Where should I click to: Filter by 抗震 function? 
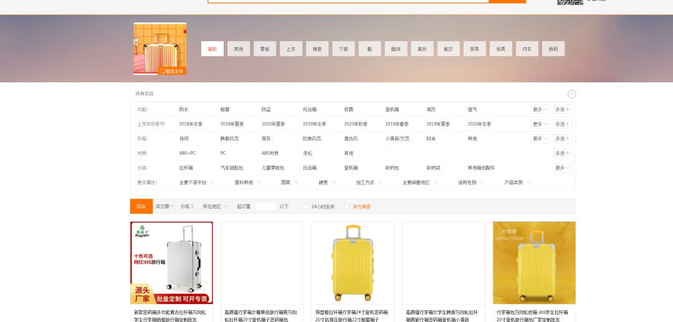348,110
